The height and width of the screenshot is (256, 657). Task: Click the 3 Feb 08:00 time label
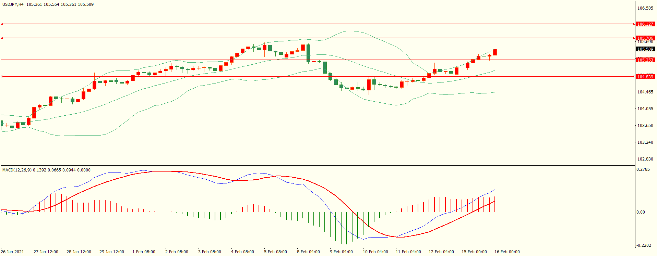210,252
